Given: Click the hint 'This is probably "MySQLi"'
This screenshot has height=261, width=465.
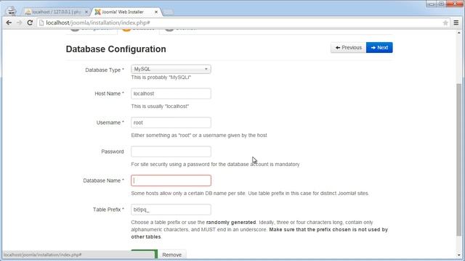Looking at the screenshot, I should [161, 78].
